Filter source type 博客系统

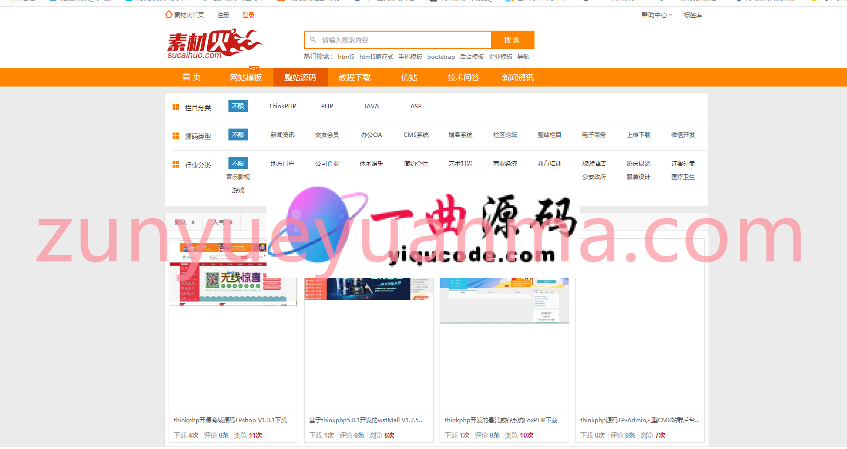point(460,135)
